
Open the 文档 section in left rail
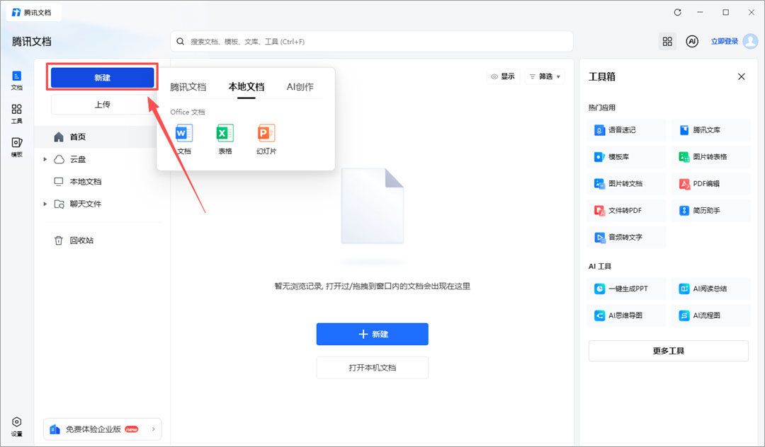point(16,81)
